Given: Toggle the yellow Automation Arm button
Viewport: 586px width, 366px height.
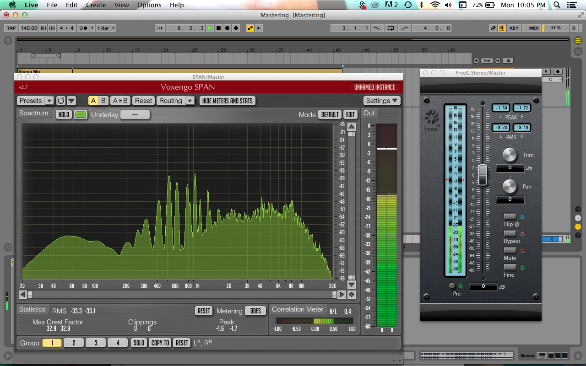Looking at the screenshot, I should [x=250, y=28].
